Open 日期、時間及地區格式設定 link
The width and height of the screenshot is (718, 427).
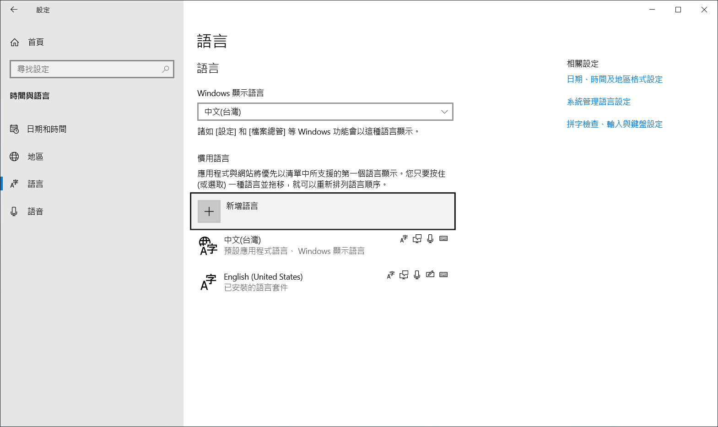pos(615,79)
